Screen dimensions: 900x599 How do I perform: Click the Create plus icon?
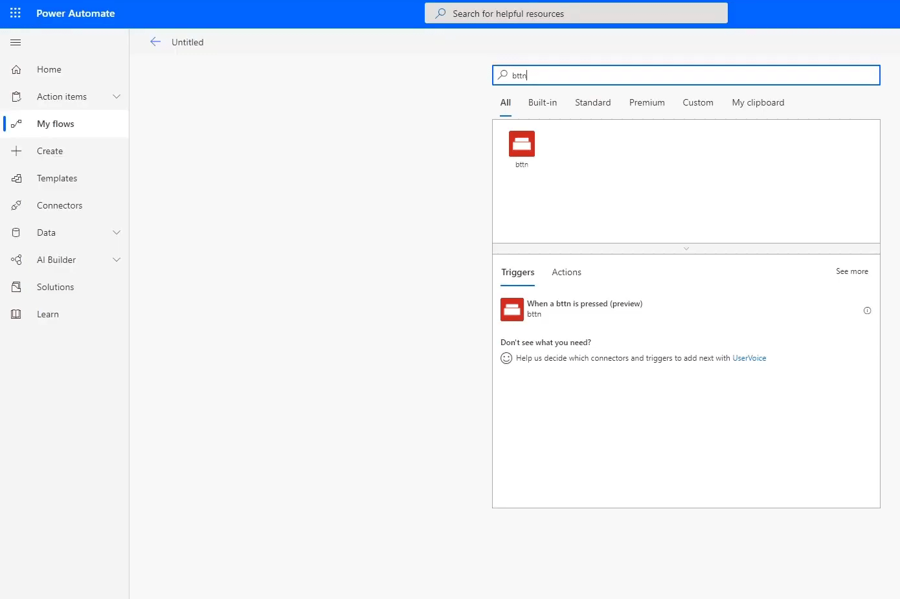(x=16, y=151)
